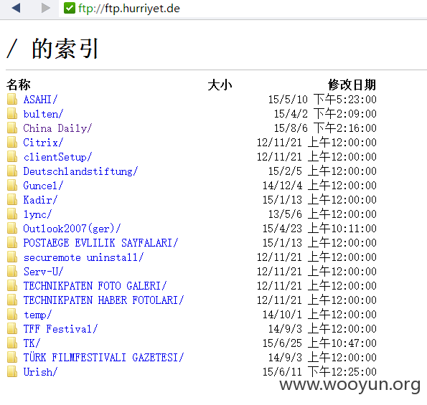Open the TFF Festival/ directory link

(x=60, y=329)
